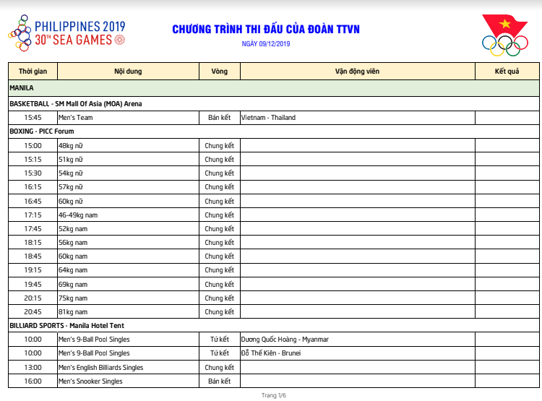The image size is (542, 401).
Task: Select 'BILLIARD SPORTS - Manila Hotel Tent' heading
Action: tap(66, 326)
